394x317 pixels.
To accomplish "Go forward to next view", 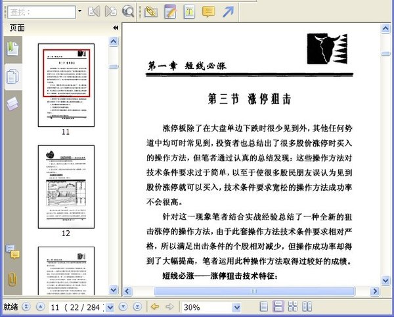I will [170, 306].
